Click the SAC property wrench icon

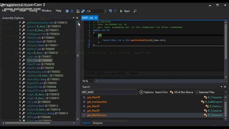pyautogui.click(x=24, y=102)
